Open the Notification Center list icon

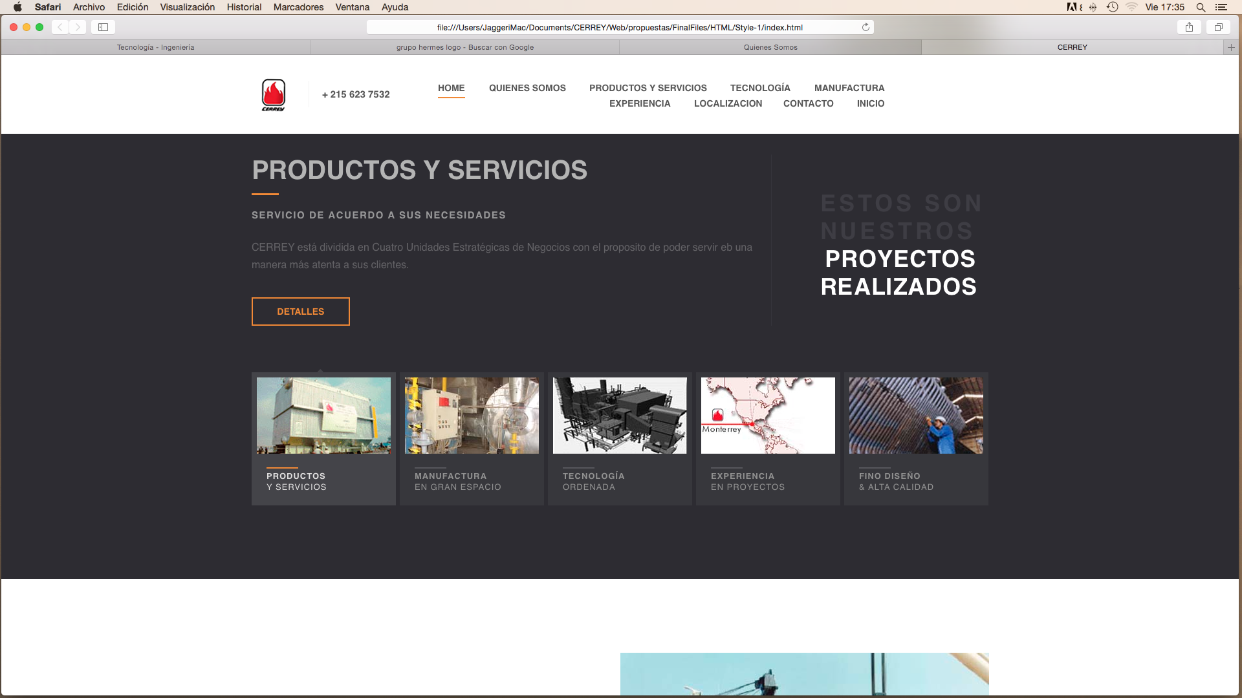pos(1221,7)
